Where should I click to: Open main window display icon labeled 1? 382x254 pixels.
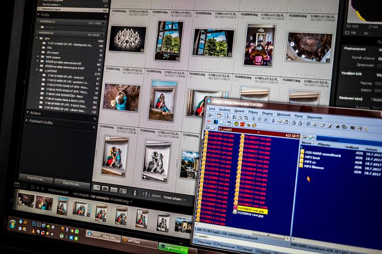click(17, 185)
